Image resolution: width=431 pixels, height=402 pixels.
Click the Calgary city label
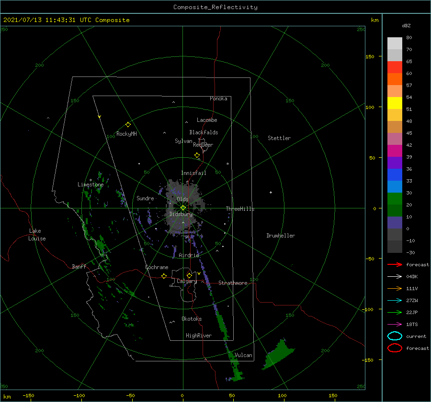[x=187, y=281]
